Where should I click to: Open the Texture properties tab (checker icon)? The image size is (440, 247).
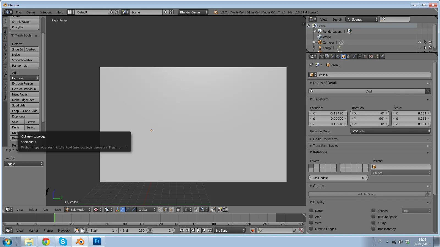click(371, 56)
